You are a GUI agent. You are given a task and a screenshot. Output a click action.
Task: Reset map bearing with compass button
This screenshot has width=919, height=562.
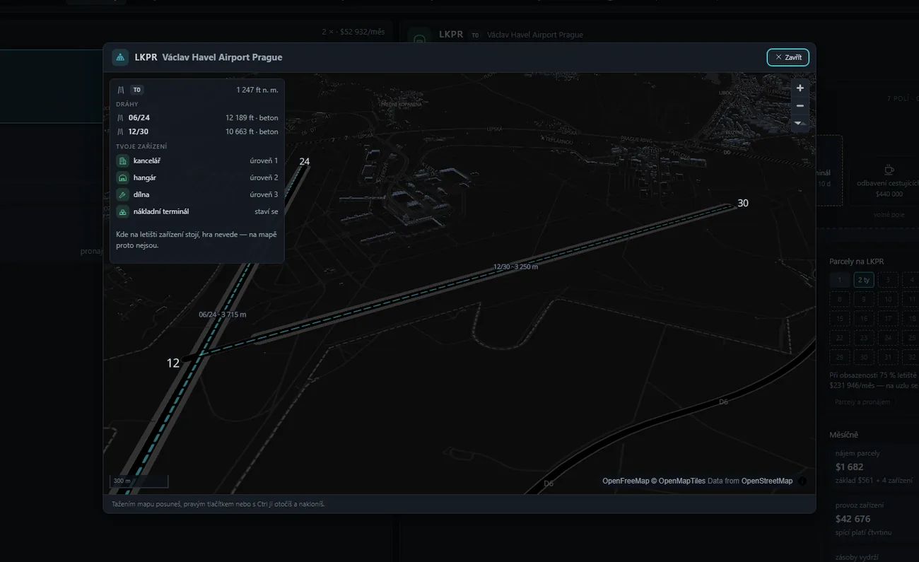800,123
